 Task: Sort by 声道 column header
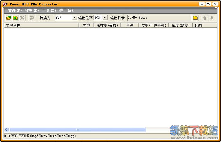point(130,25)
